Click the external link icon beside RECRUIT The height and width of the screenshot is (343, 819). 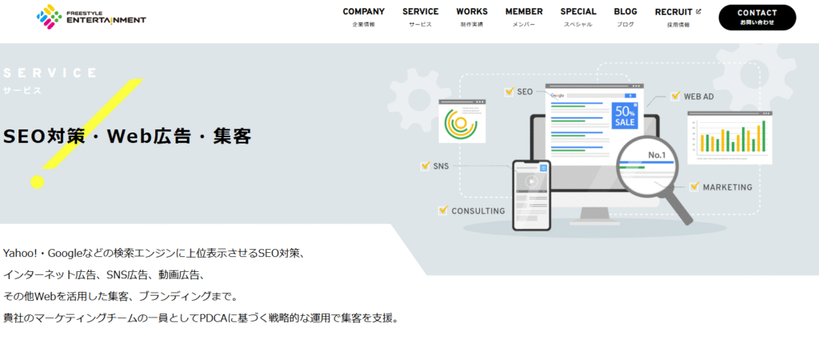pyautogui.click(x=698, y=11)
